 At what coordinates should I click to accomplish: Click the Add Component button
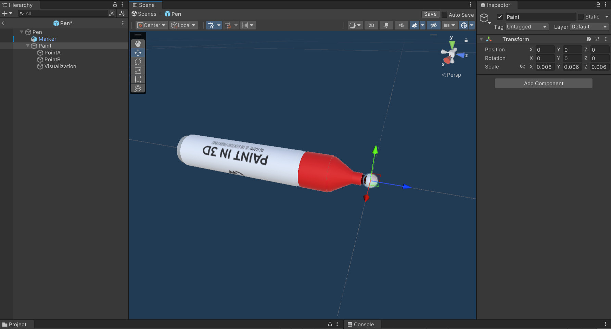pyautogui.click(x=543, y=83)
